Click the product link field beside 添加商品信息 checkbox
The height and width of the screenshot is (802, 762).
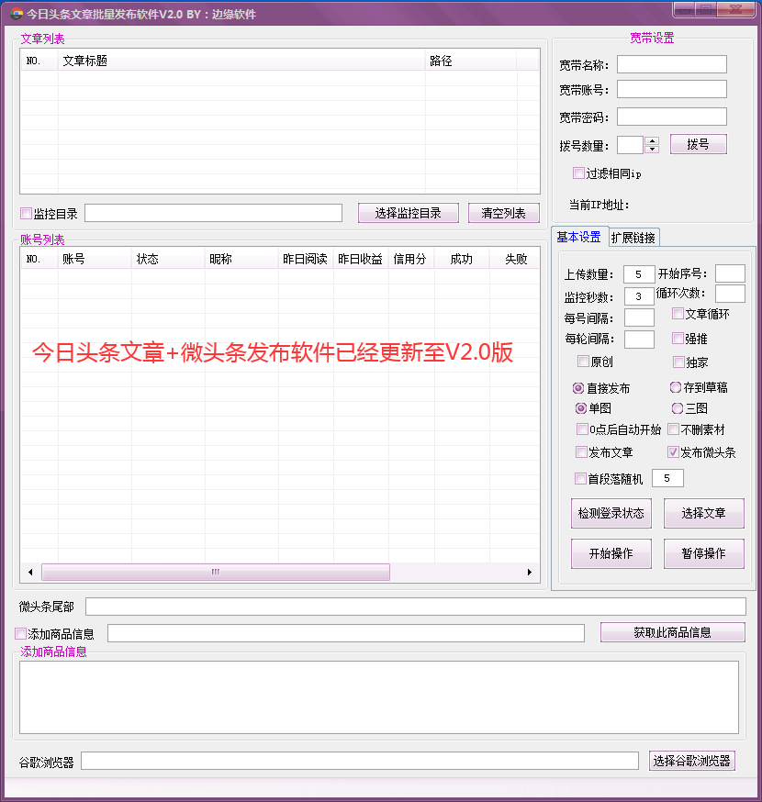click(x=346, y=633)
